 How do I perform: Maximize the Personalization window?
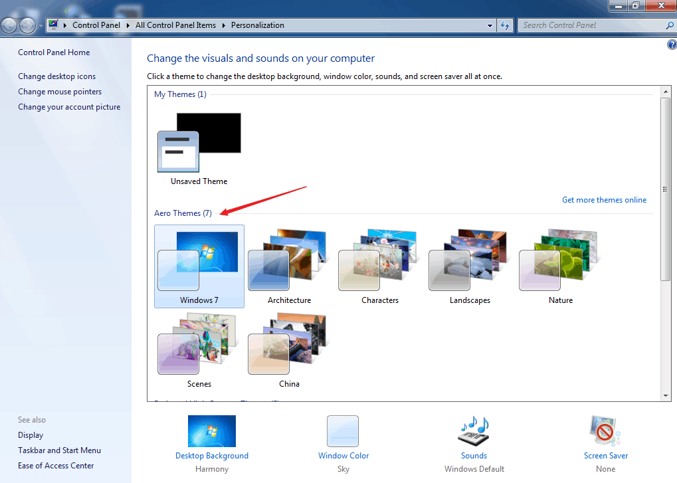click(x=636, y=5)
